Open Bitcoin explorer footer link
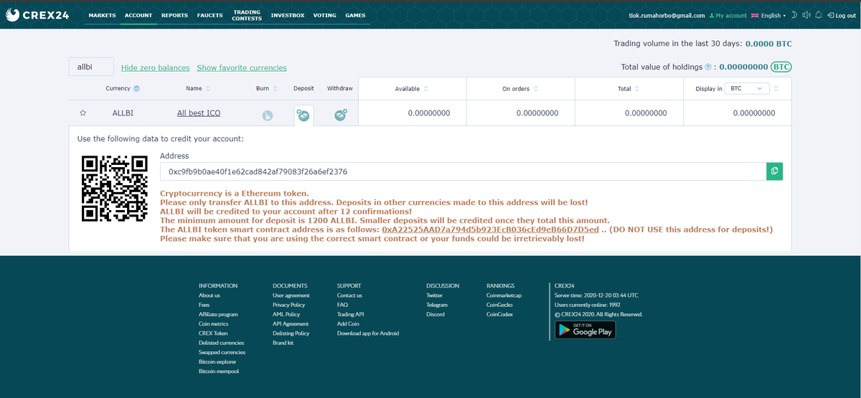The height and width of the screenshot is (398, 861). pyautogui.click(x=217, y=362)
